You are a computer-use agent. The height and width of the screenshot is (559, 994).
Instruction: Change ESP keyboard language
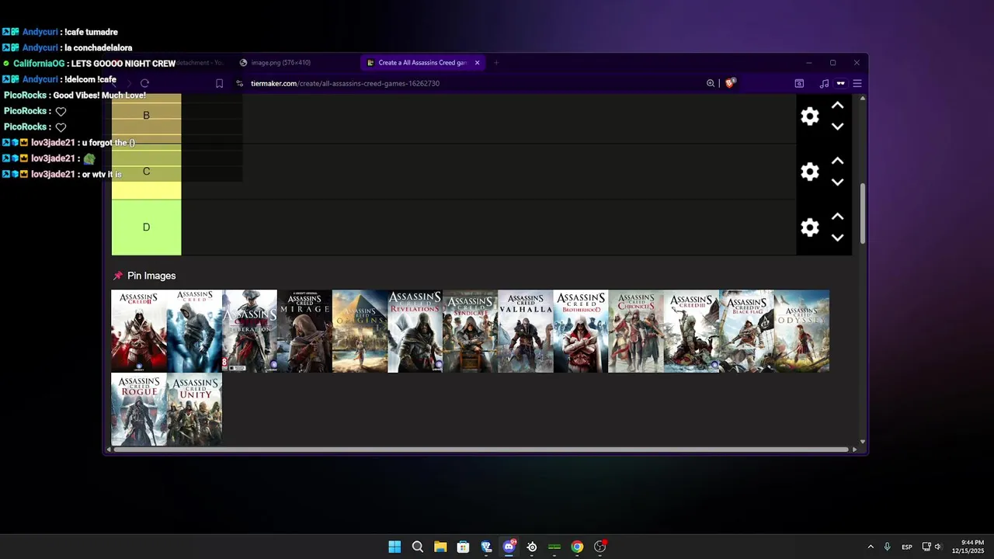[907, 547]
